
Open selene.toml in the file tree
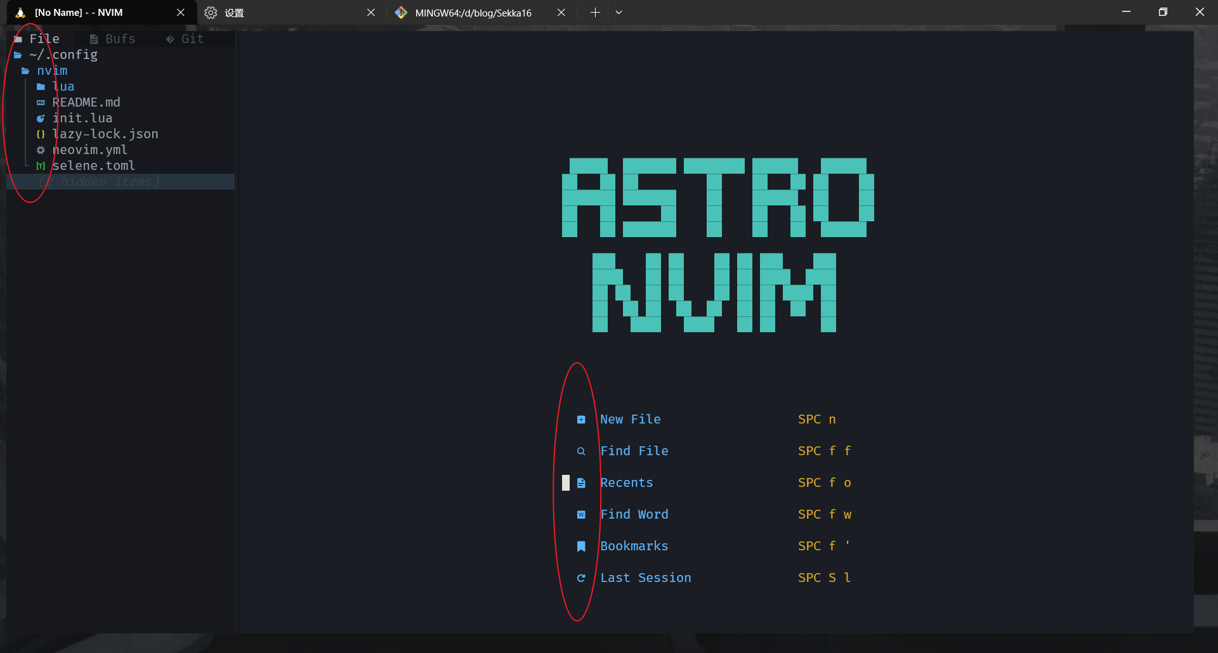click(x=94, y=166)
